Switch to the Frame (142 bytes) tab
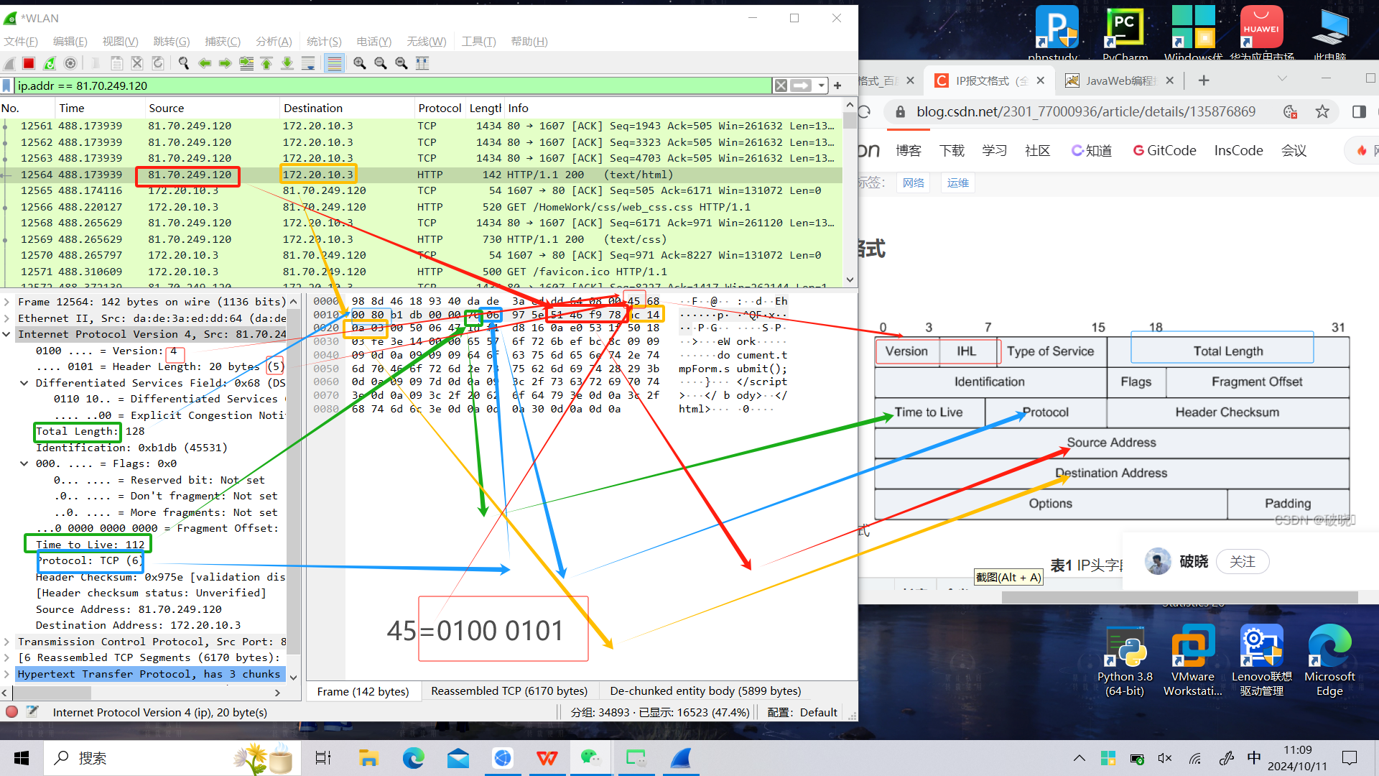This screenshot has height=776, width=1379. pos(363,691)
